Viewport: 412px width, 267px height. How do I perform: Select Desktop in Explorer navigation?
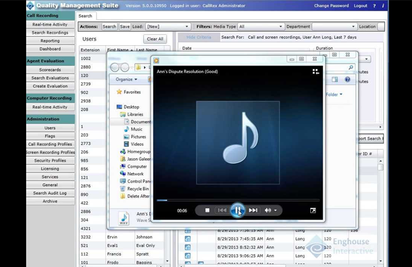point(128,107)
